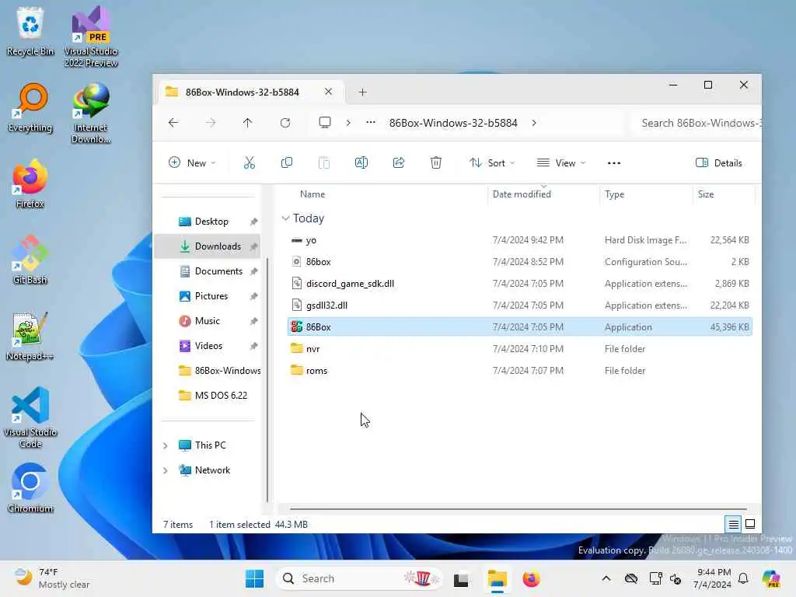The width and height of the screenshot is (796, 597).
Task: Select the Everything desktop icon
Action: pos(30,107)
